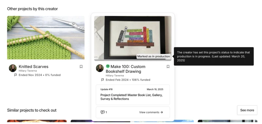Click the flag icon next to Ended Feb 2024

103,80
